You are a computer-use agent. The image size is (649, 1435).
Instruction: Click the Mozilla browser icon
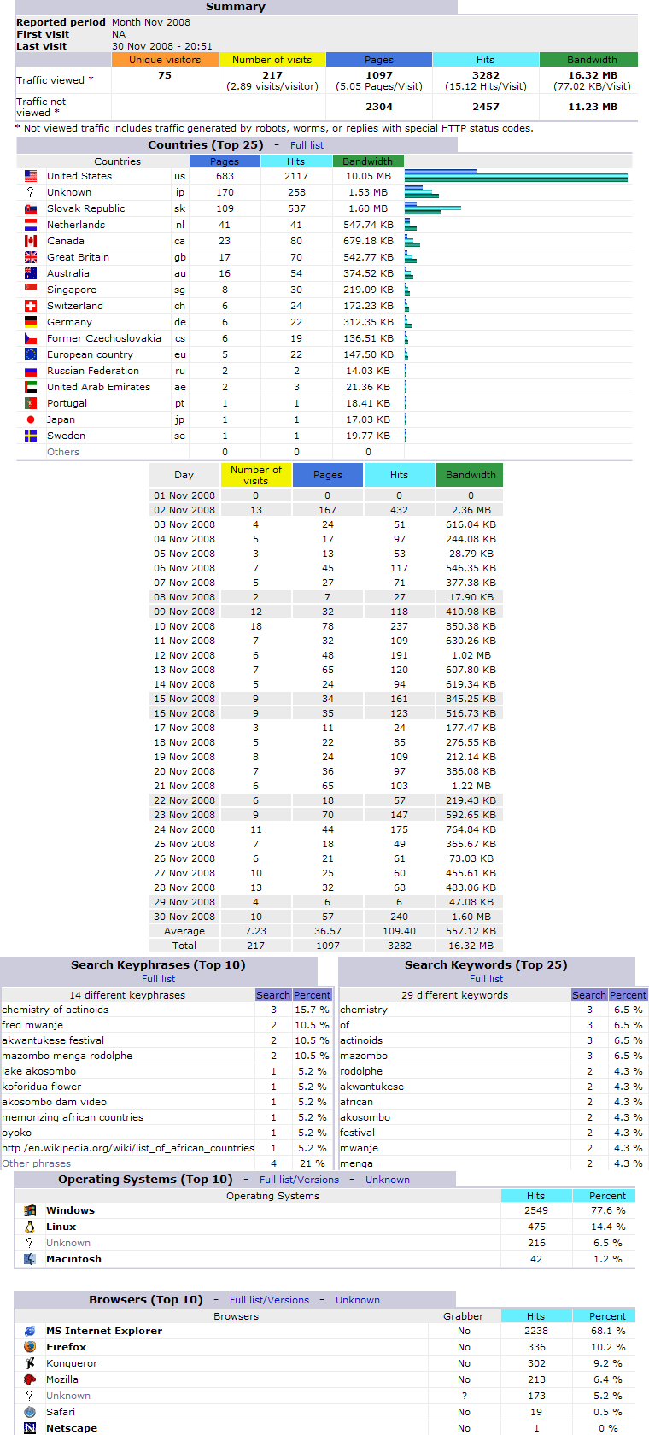point(30,1379)
